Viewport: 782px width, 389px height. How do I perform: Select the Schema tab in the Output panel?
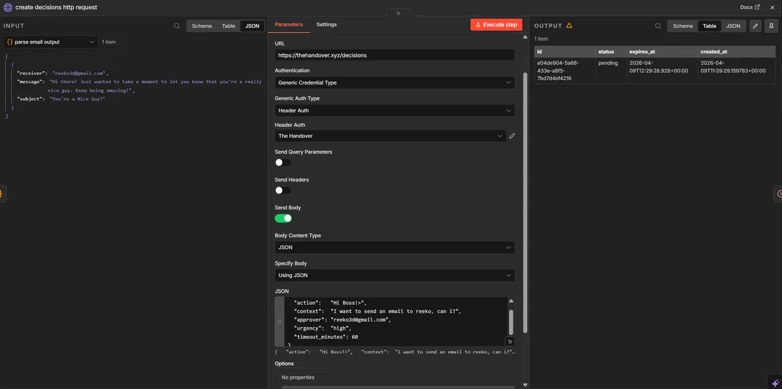682,25
